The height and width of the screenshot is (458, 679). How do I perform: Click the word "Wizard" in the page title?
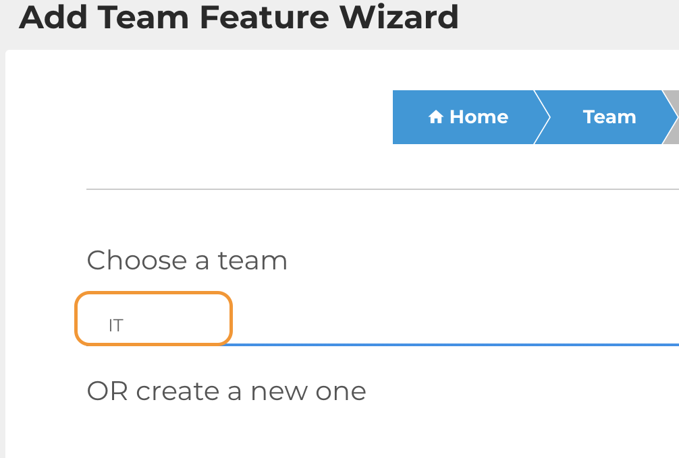[399, 17]
